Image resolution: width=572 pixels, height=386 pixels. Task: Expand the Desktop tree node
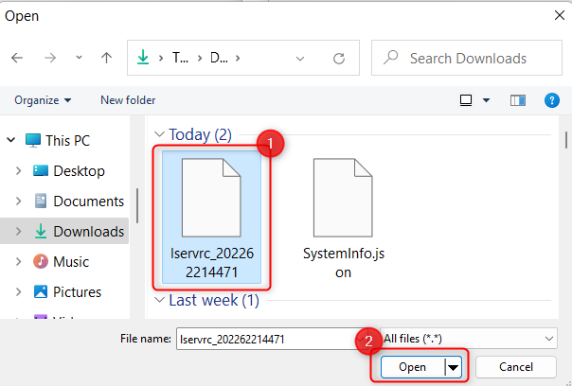18,171
